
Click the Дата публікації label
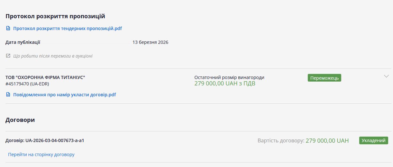point(23,42)
